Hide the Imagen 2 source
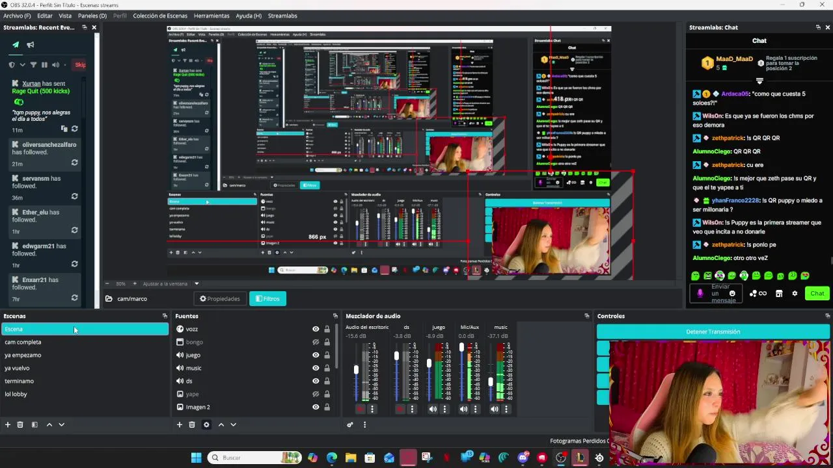The height and width of the screenshot is (468, 833). click(316, 407)
